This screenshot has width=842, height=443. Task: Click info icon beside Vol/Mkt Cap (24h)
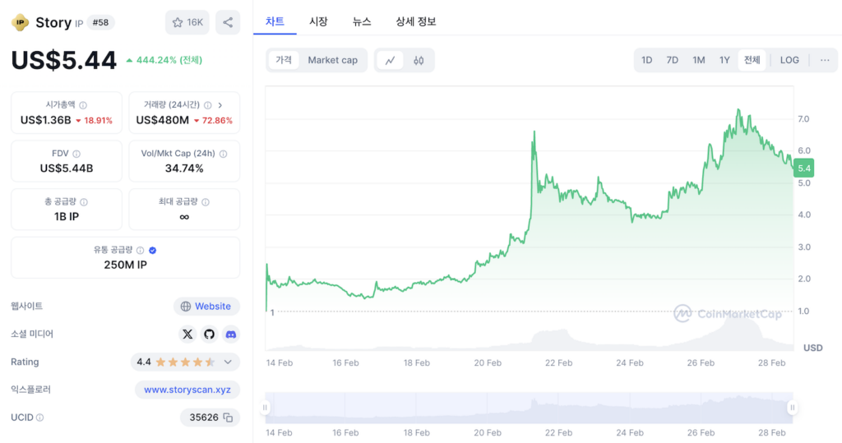(x=224, y=154)
